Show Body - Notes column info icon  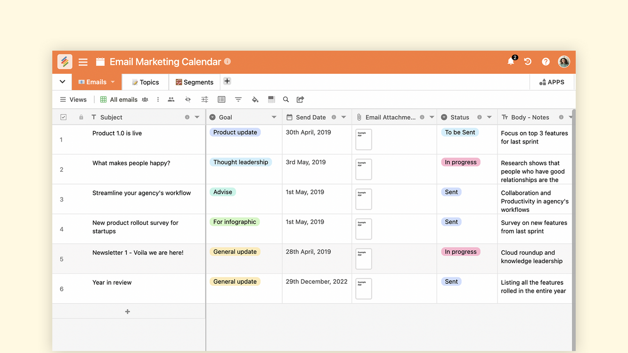coord(561,117)
